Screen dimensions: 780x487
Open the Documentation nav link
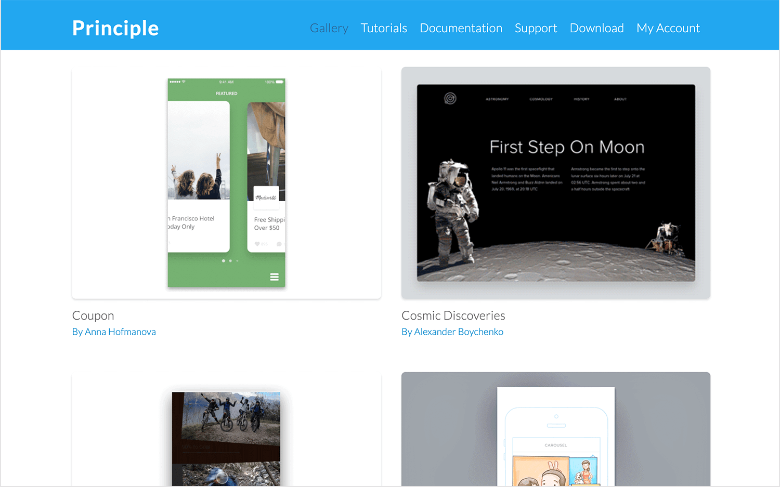(461, 28)
